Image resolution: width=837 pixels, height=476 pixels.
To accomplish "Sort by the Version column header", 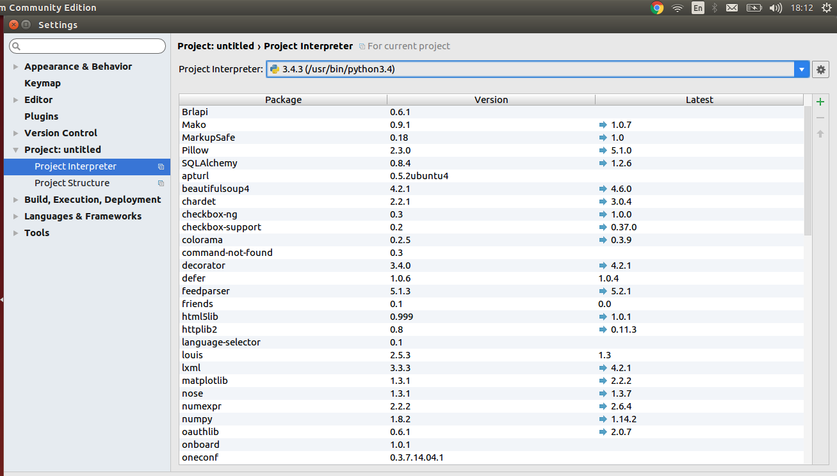I will 491,100.
